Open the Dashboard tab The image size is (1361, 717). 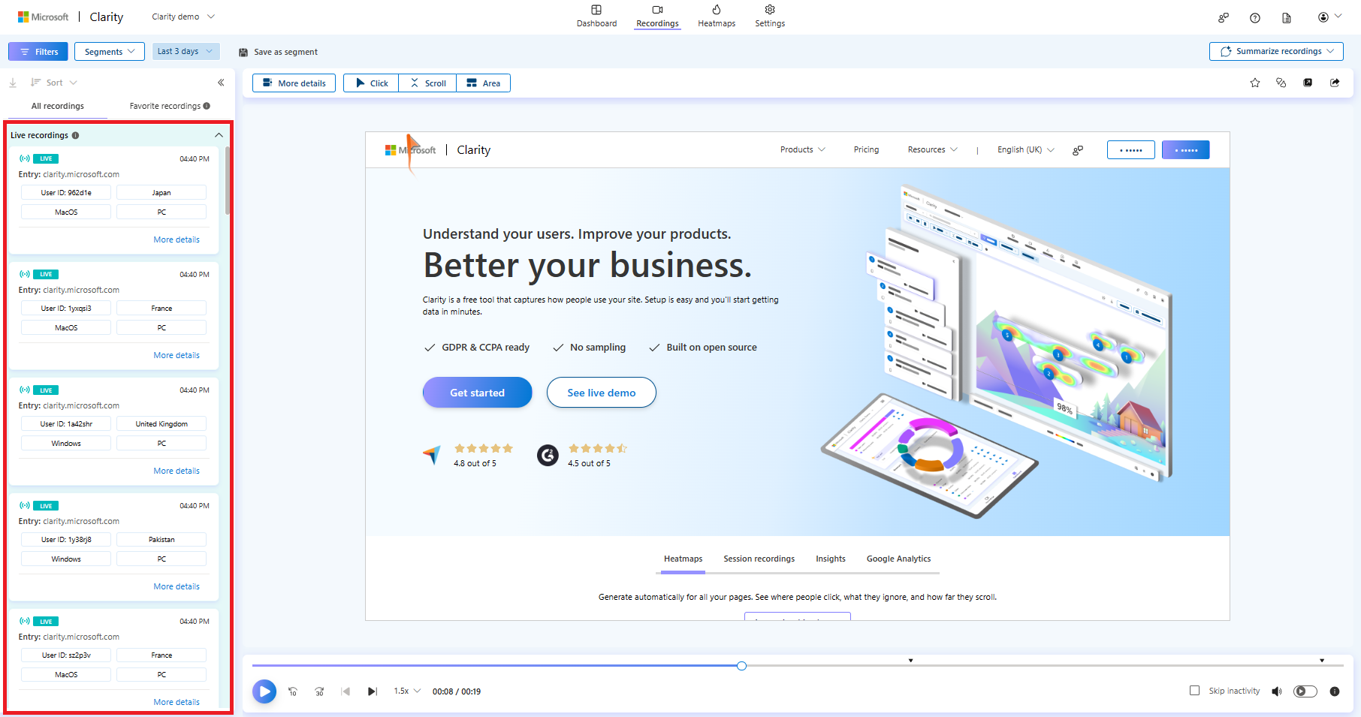[596, 16]
